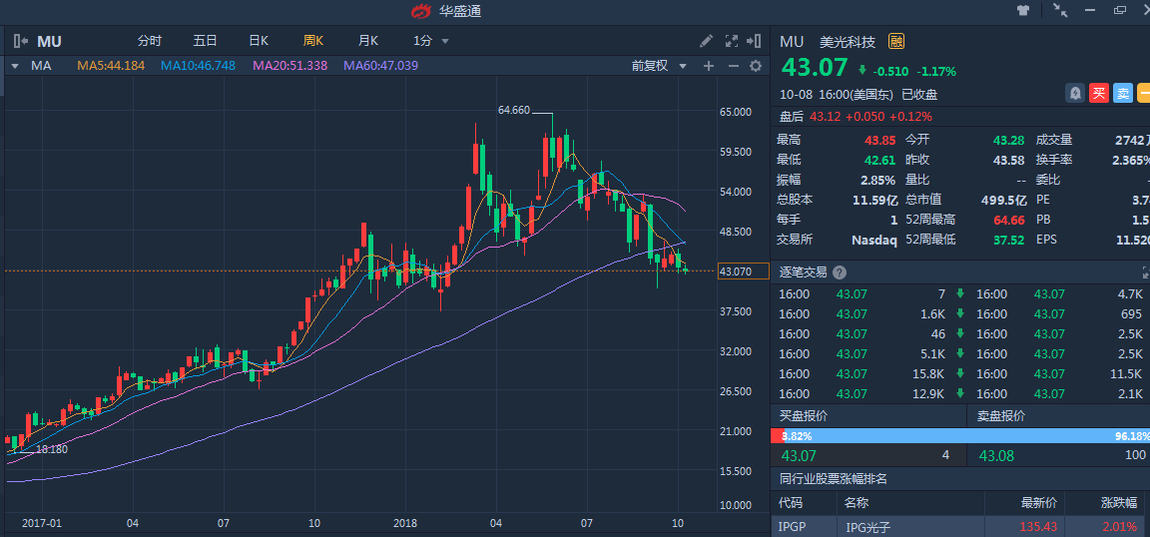Click the 2018 date axis label
The width and height of the screenshot is (1150, 537).
point(405,523)
